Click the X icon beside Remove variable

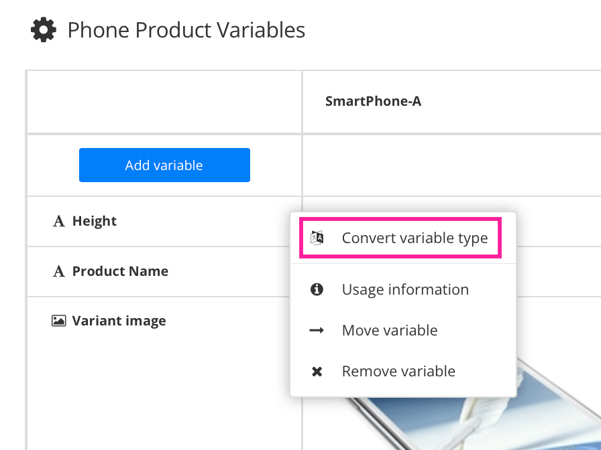[317, 371]
